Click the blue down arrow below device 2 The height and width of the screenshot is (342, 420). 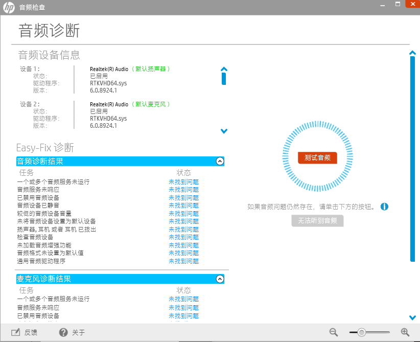224,131
